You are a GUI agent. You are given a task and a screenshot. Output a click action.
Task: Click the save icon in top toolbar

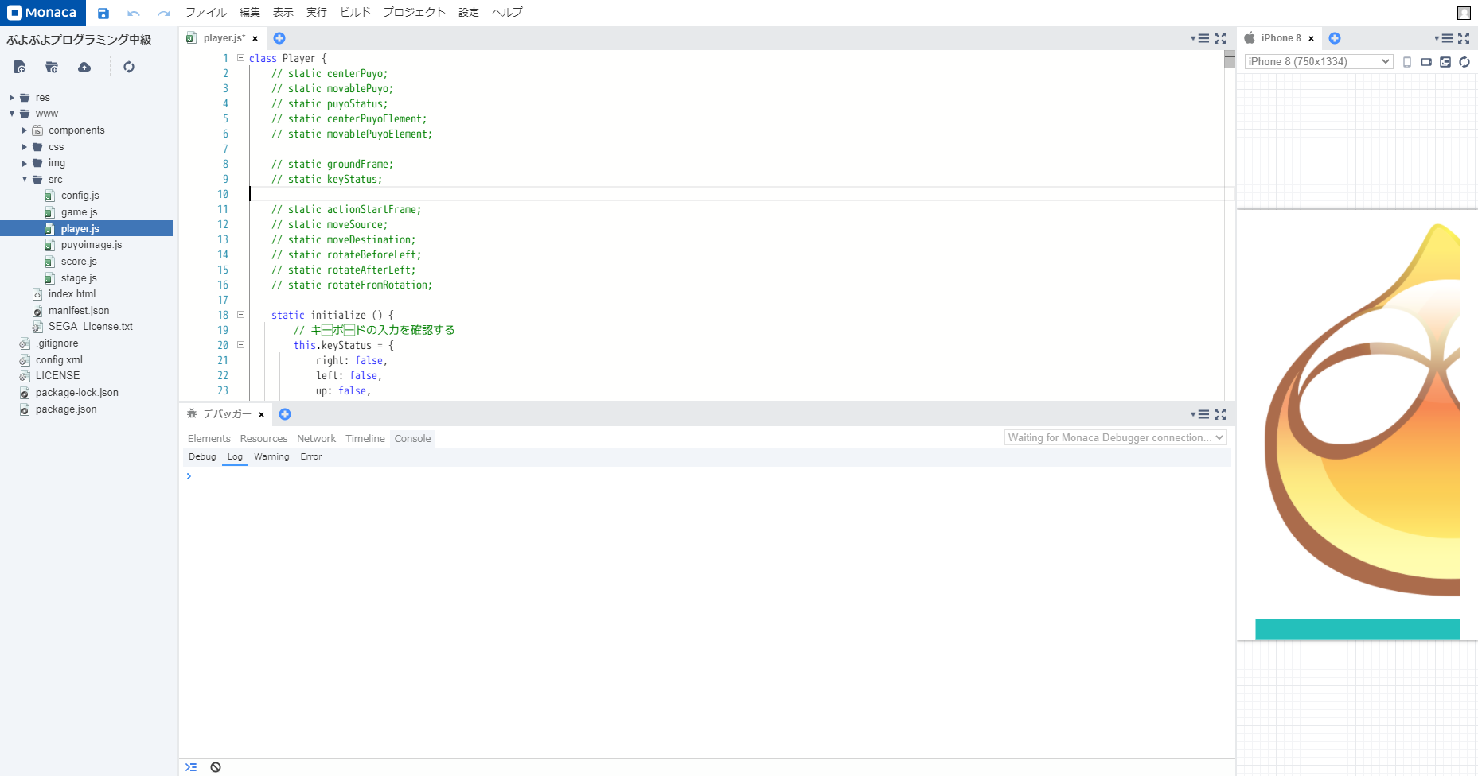pos(103,13)
